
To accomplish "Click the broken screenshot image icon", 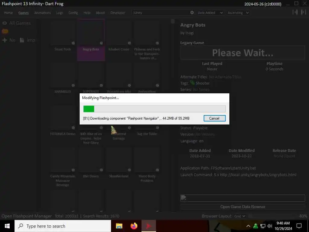I will [x=183, y=198].
